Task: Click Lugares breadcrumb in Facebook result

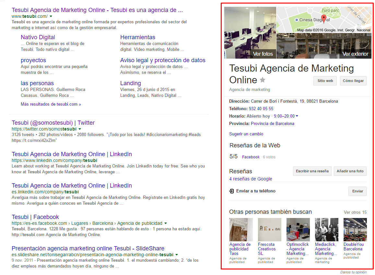Action: coord(80,223)
